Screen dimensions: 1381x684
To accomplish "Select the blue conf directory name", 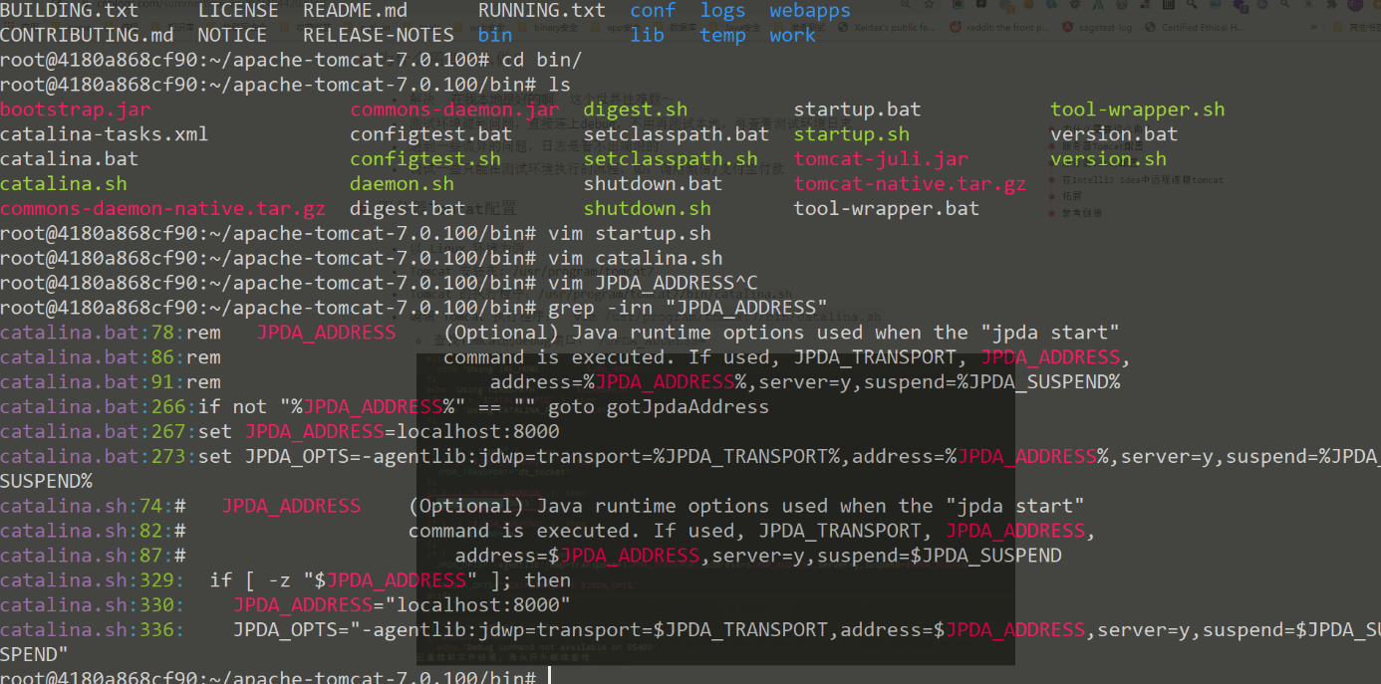I will [653, 11].
